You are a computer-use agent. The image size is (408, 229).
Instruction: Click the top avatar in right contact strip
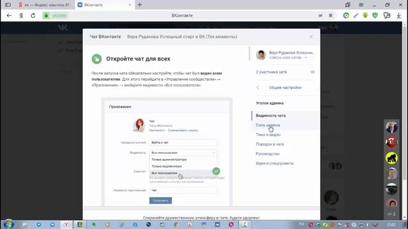pos(391,127)
